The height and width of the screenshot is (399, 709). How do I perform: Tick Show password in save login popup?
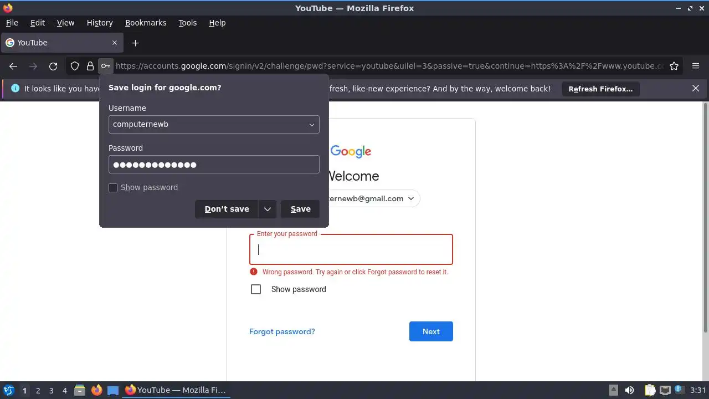[x=113, y=188]
